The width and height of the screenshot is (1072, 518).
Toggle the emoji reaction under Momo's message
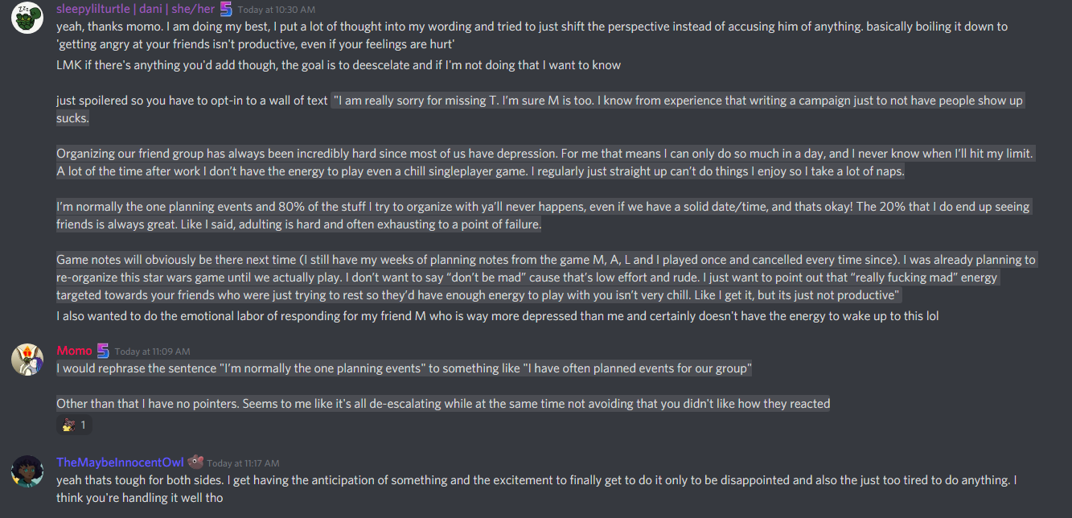(x=74, y=424)
